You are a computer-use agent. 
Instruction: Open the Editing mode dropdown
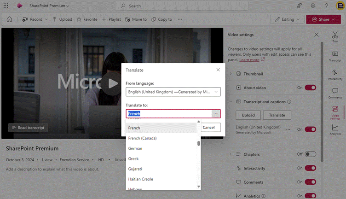[x=287, y=19]
